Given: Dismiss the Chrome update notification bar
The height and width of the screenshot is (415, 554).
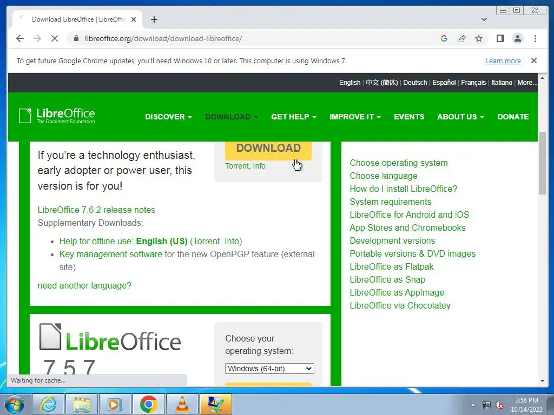Looking at the screenshot, I should click(534, 61).
